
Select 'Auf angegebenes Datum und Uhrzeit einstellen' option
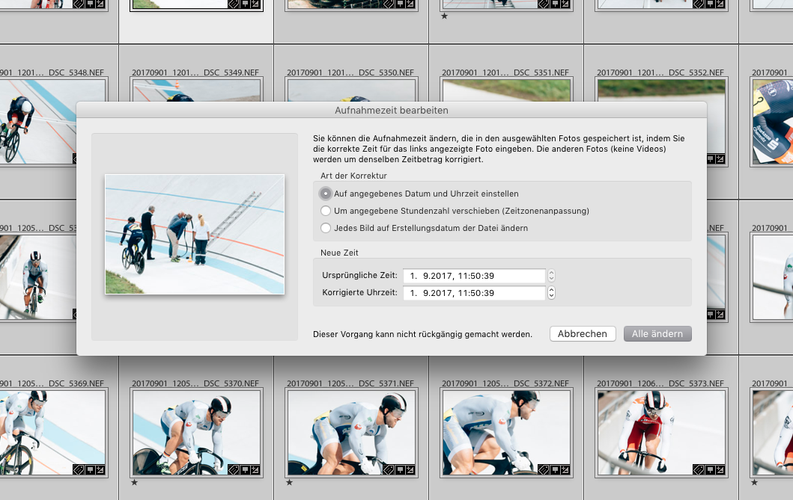[x=326, y=194]
